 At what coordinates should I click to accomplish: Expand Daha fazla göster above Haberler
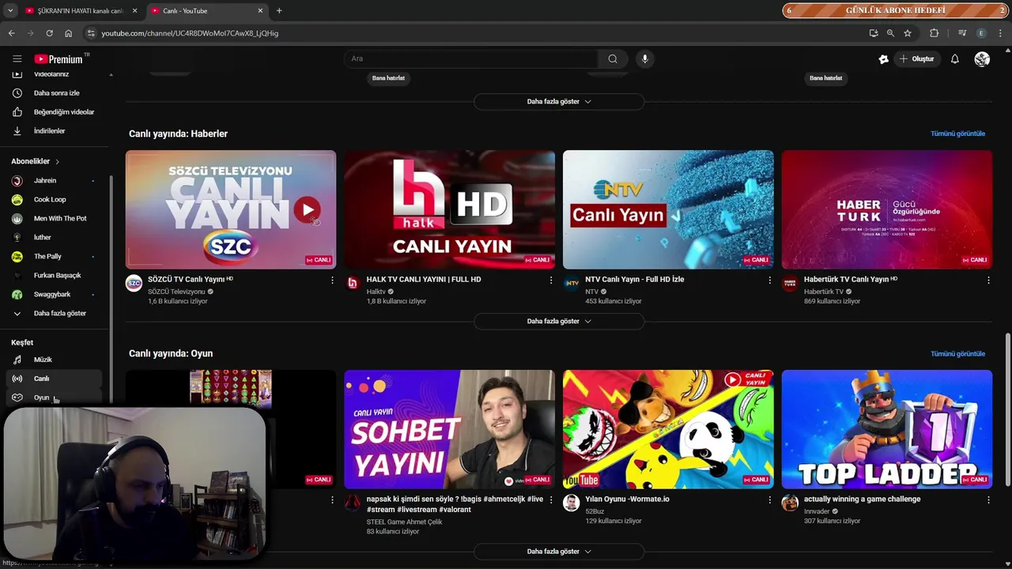click(x=559, y=102)
